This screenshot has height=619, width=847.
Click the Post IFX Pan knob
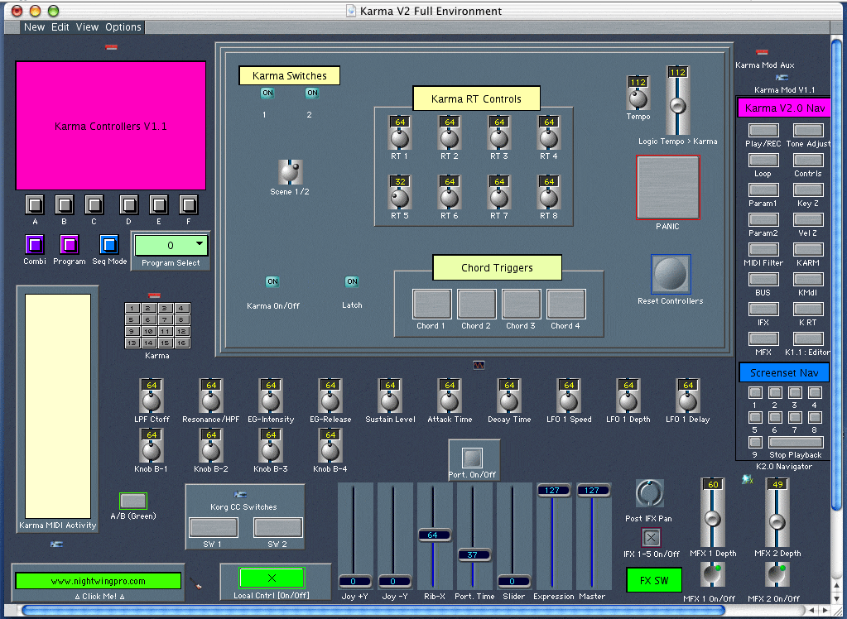(650, 494)
